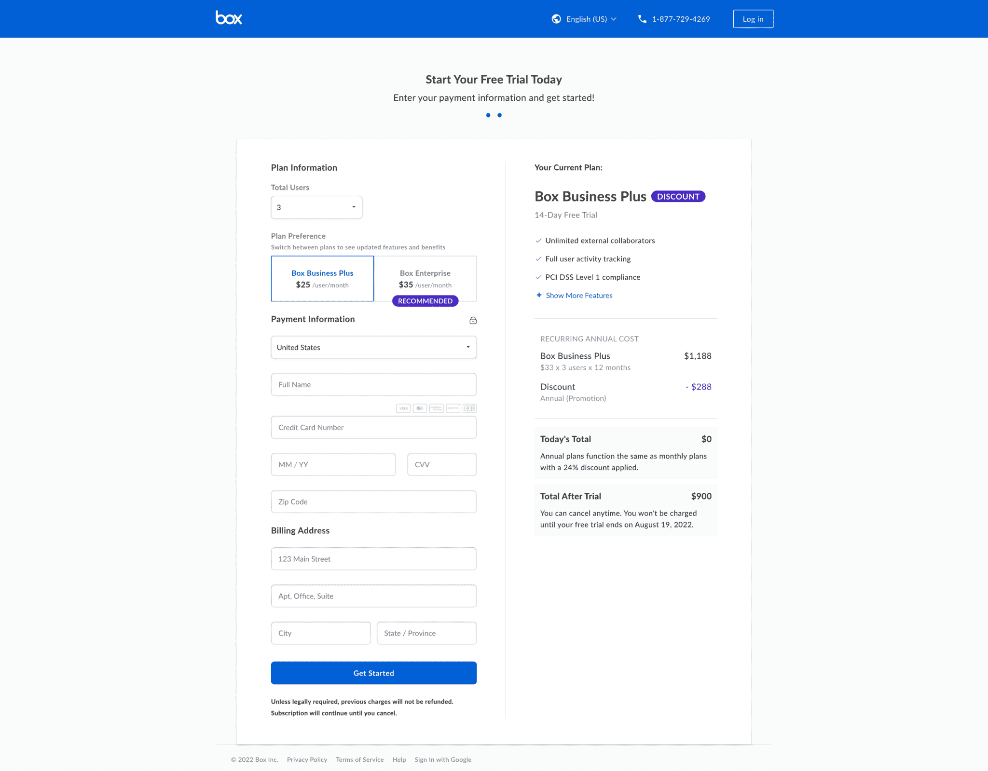Screen dimensions: 988x771
Task: Click the phone icon next to 1-877-729-4269
Action: coord(641,18)
